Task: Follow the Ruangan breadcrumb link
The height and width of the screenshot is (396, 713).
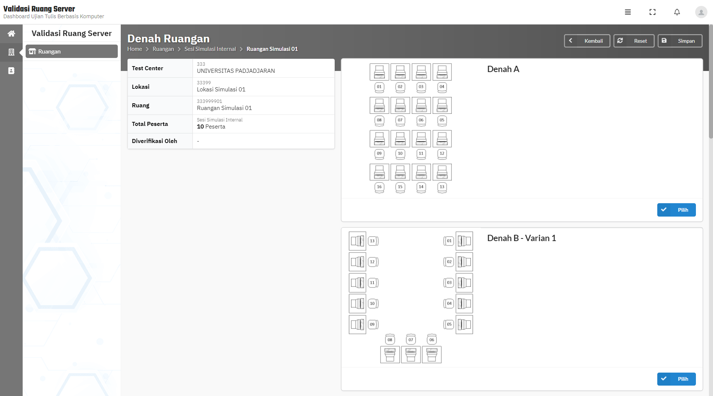Action: [163, 49]
